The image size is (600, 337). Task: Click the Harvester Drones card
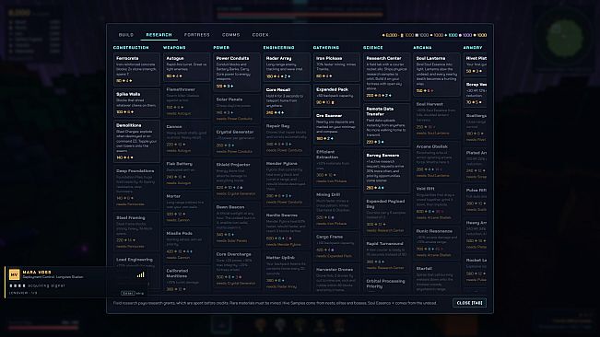click(336, 279)
